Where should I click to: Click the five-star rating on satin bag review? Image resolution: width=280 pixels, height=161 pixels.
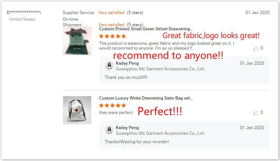pos(113,105)
